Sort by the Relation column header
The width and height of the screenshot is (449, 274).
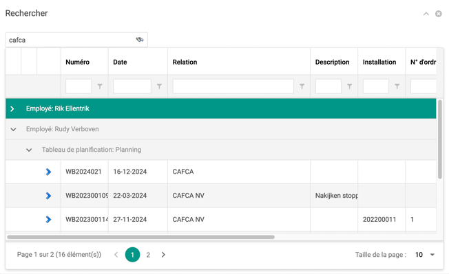185,62
